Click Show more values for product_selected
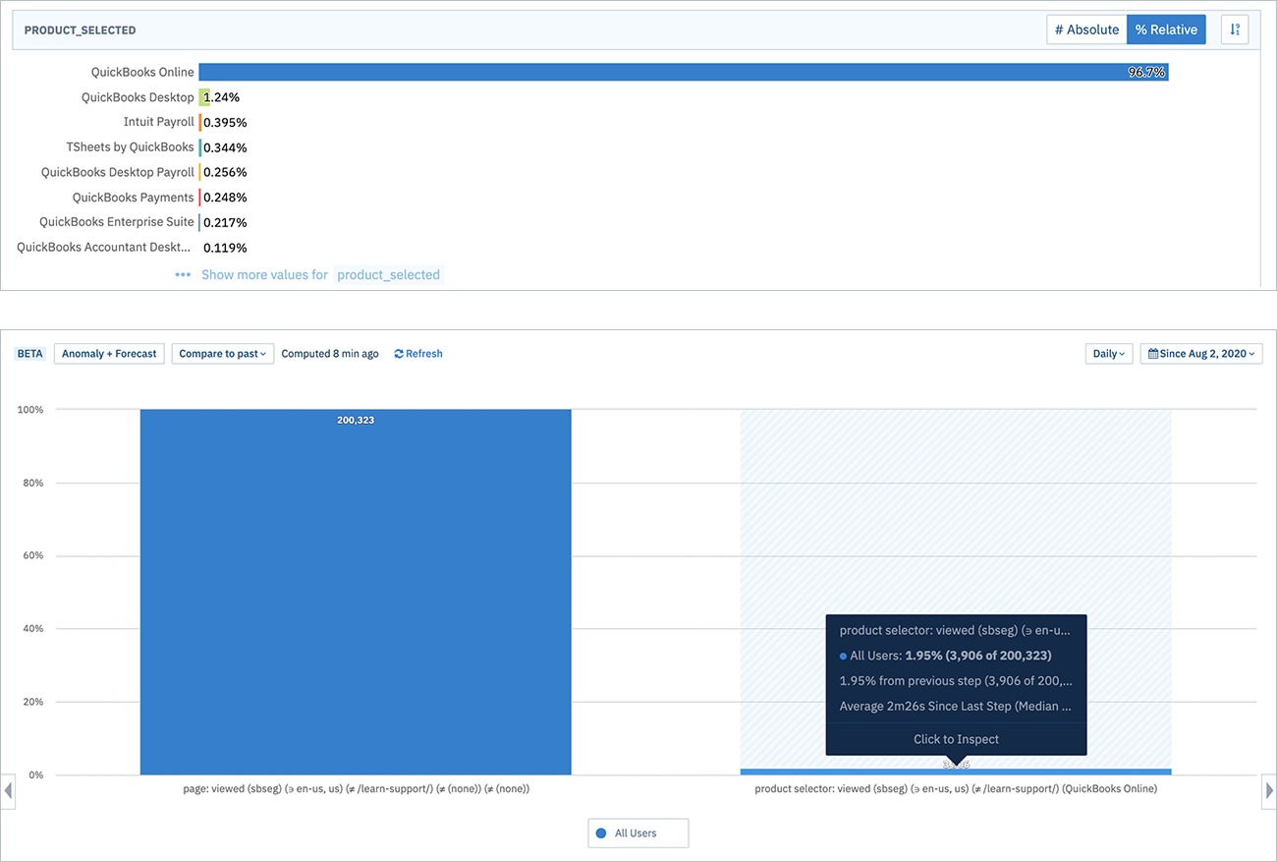Viewport: 1277px width, 862px height. tap(321, 275)
